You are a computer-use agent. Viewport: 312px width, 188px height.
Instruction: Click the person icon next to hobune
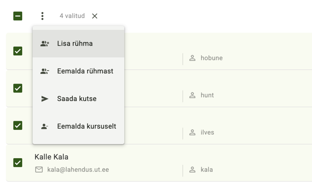[192, 58]
